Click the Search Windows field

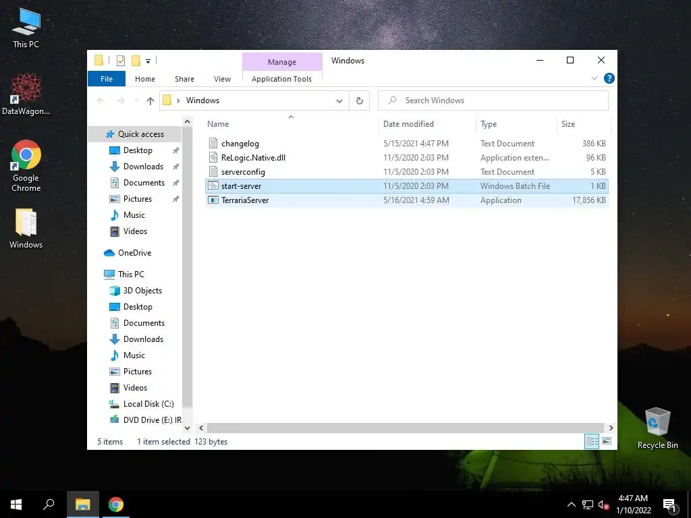493,100
